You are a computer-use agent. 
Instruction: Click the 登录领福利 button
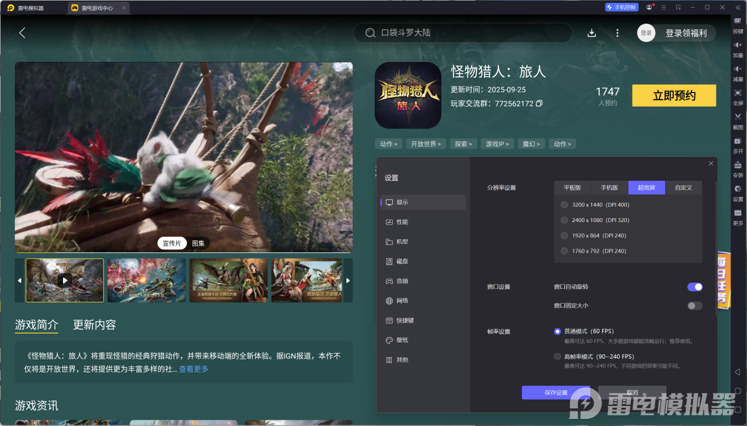[686, 33]
